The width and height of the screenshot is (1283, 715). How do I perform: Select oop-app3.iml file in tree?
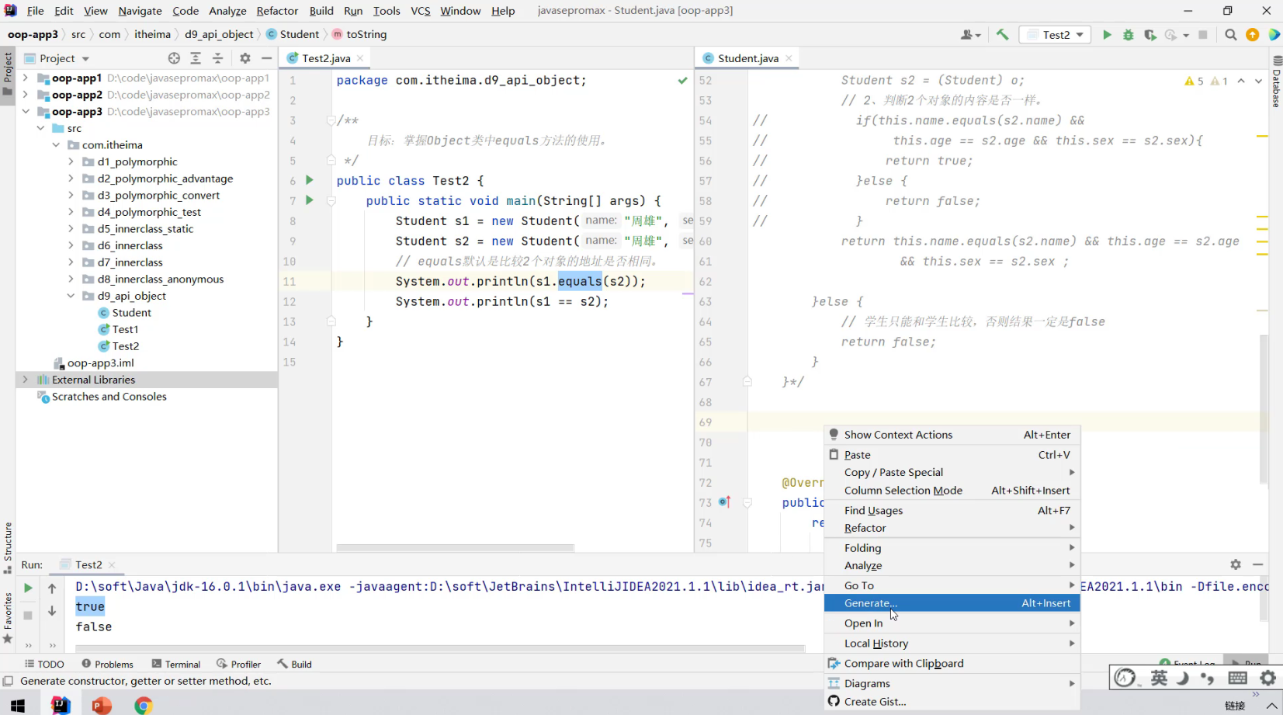point(93,363)
